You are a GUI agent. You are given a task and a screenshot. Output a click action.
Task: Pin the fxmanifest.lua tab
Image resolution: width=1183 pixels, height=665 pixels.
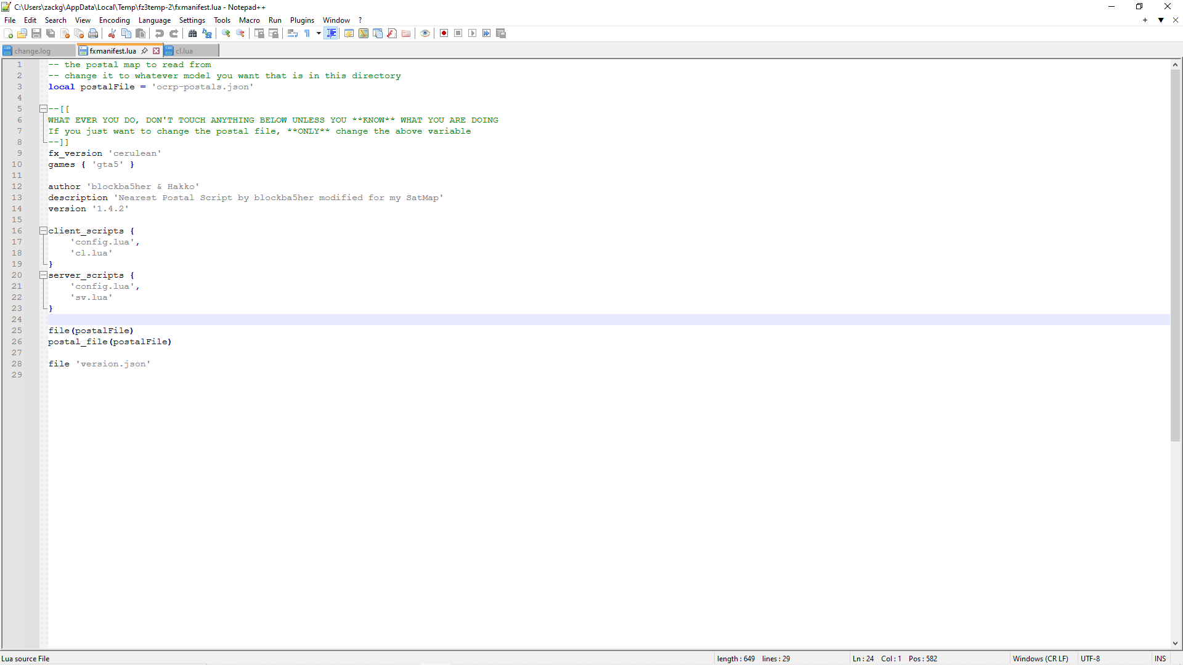click(144, 50)
